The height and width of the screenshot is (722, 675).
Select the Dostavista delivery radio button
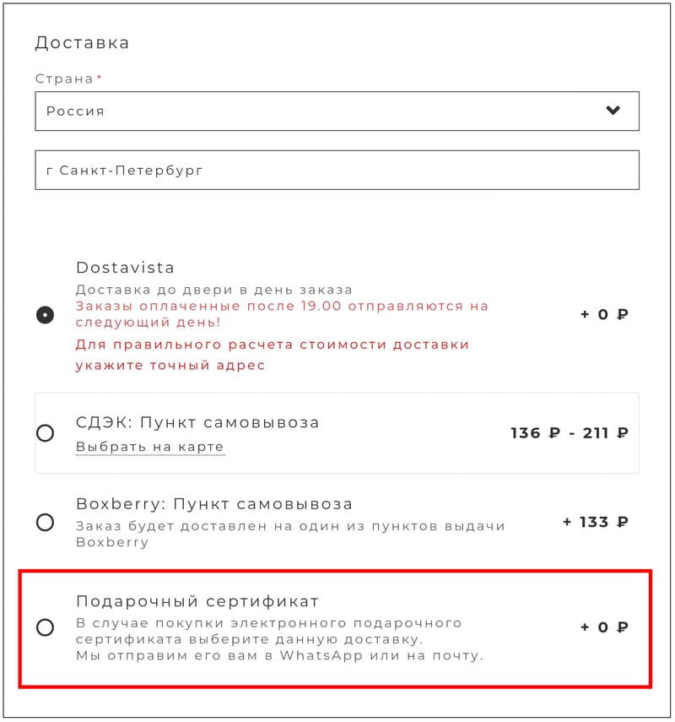(45, 315)
